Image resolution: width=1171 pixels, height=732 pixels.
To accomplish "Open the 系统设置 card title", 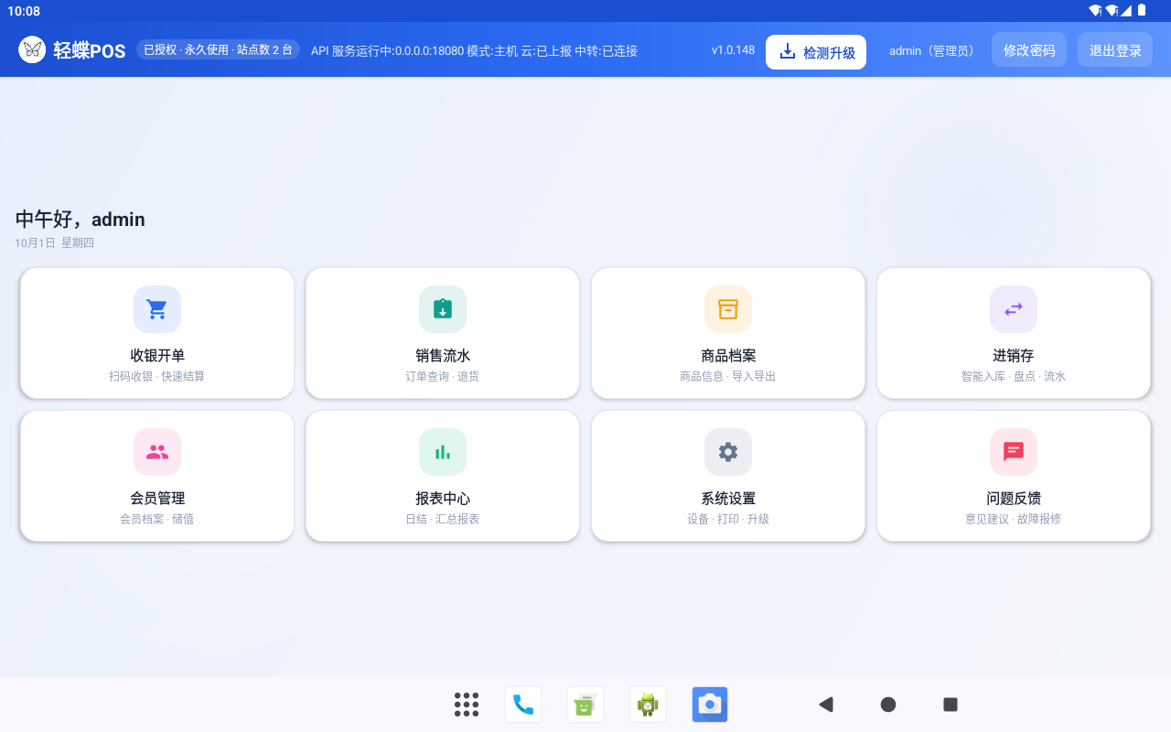I will (x=728, y=499).
